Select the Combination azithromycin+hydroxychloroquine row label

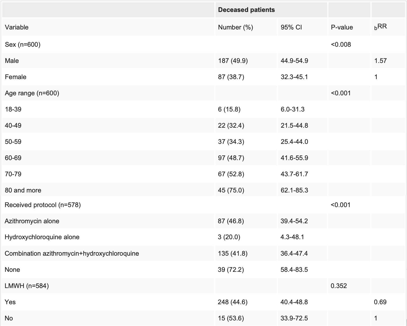72,253
